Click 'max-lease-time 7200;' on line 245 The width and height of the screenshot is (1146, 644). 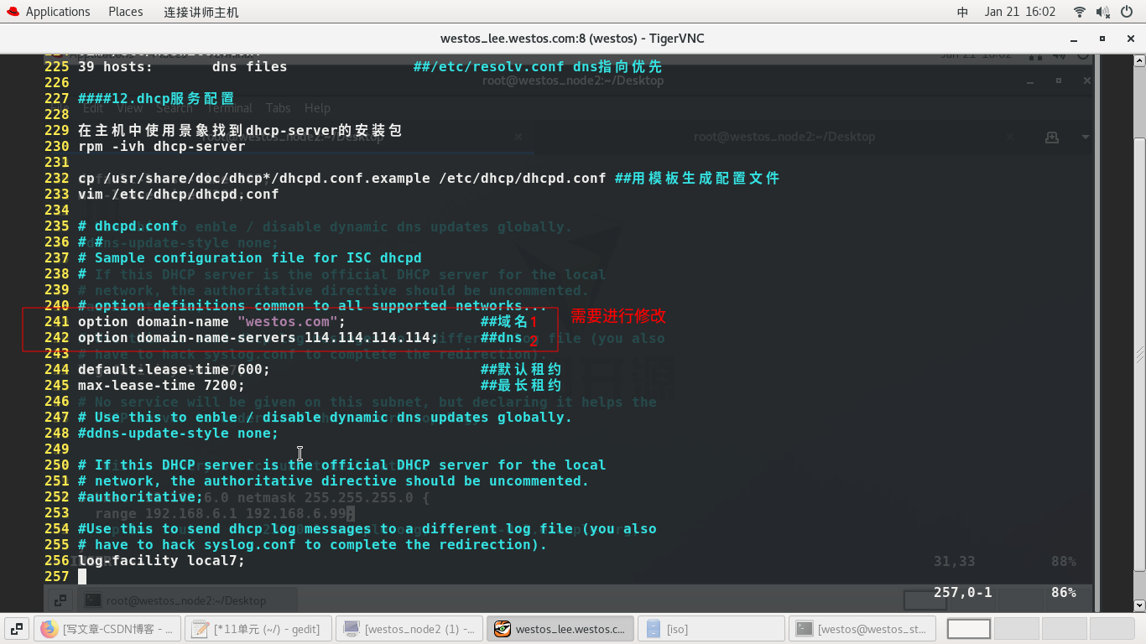point(162,385)
